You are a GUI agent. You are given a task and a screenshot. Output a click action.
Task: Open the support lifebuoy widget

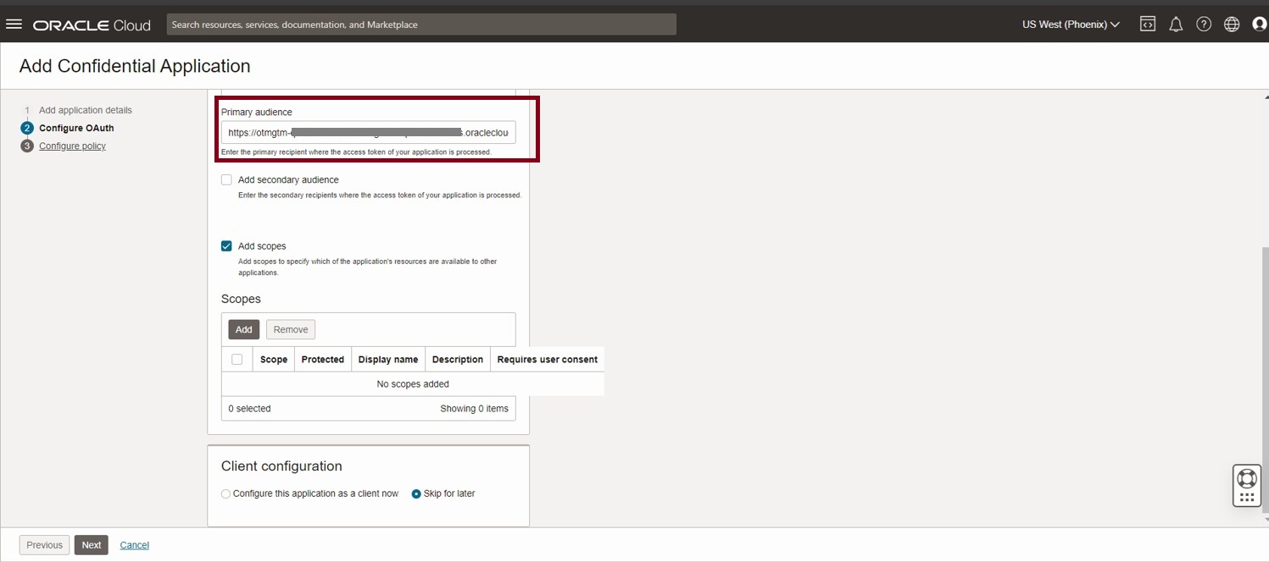[1247, 478]
